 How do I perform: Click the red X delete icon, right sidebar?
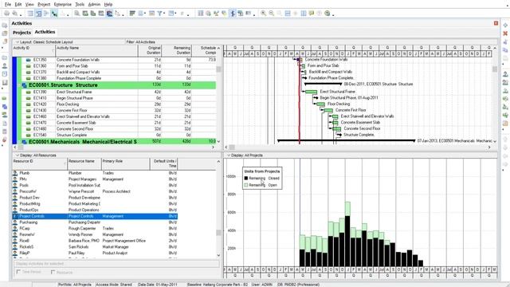coord(505,33)
